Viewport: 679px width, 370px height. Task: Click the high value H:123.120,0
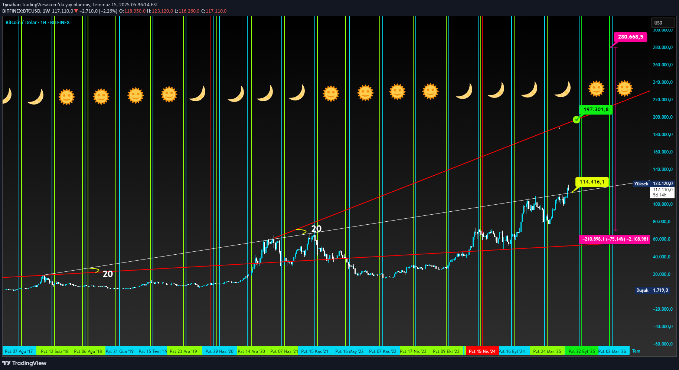(x=160, y=11)
